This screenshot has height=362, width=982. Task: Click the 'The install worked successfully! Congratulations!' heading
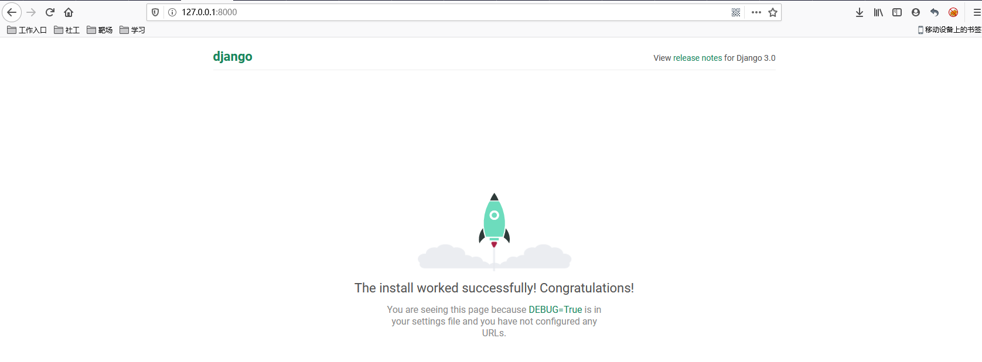click(x=494, y=288)
